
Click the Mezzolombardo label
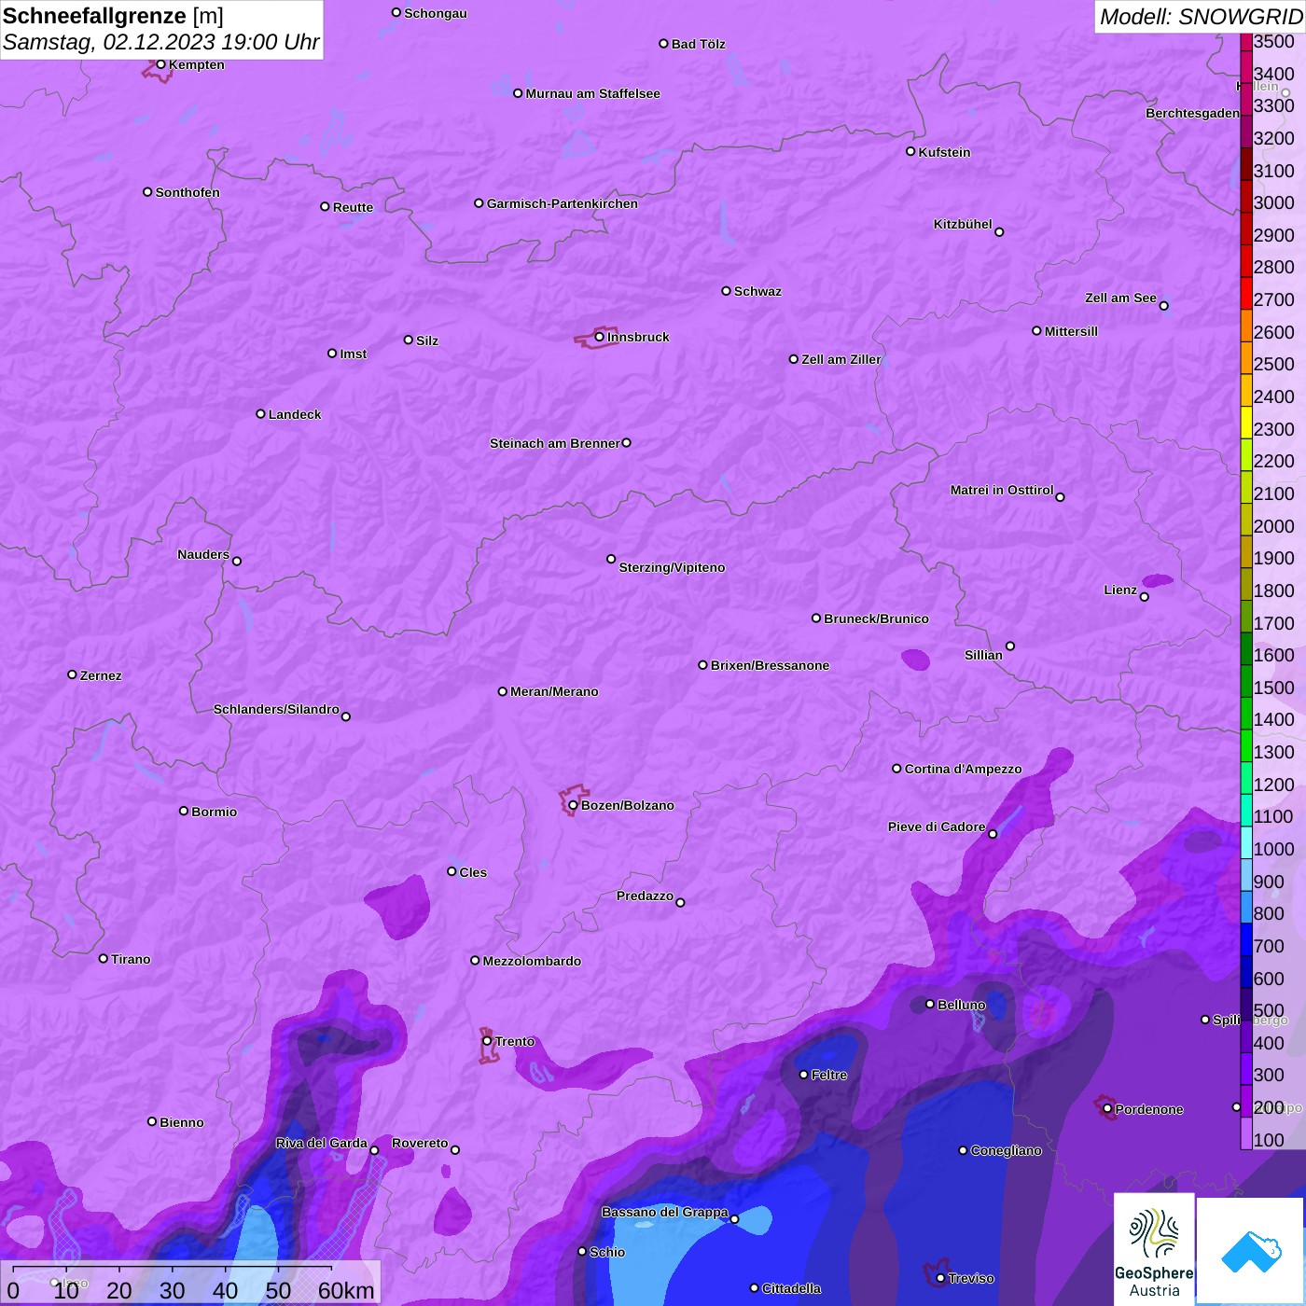coord(532,961)
